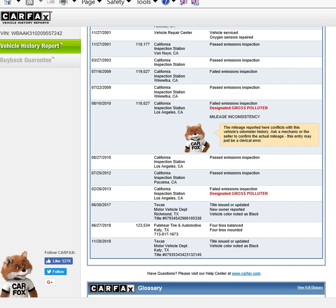Viewport: 336px width, 308px height.
Task: Click Title #07935343423132145 text
Action: tap(178, 255)
